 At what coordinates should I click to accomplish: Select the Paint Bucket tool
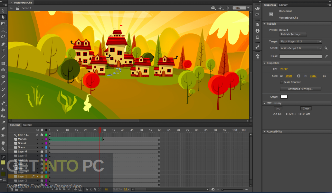[3, 110]
